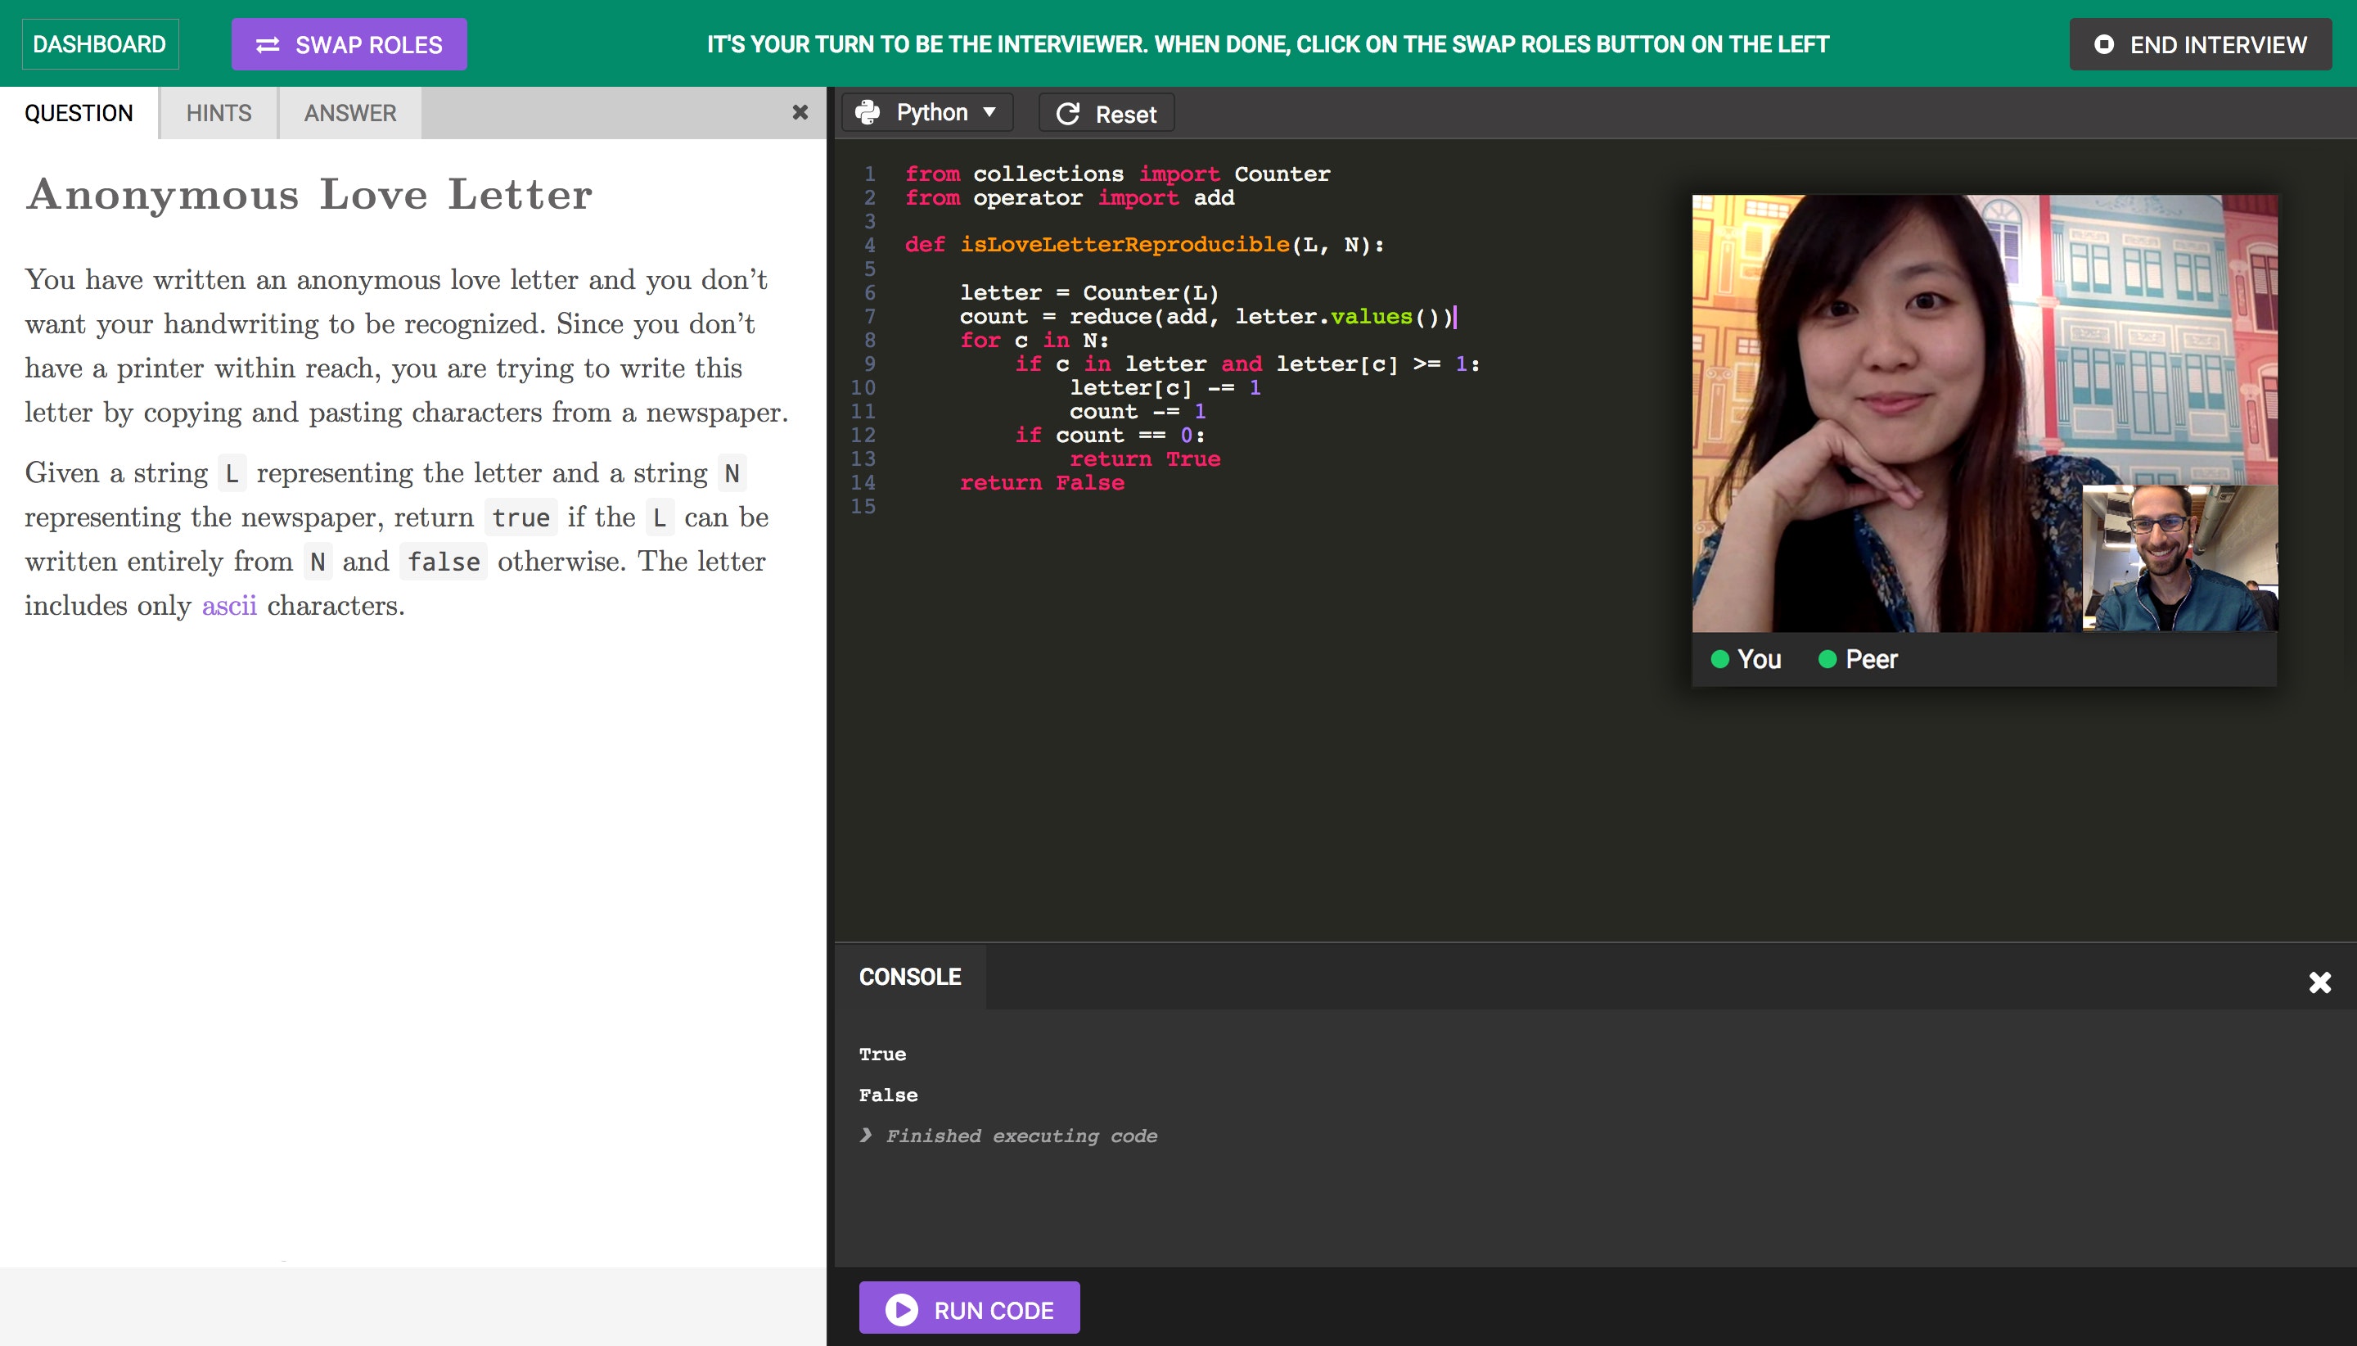
Task: Click the console prompt chevron icon
Action: point(866,1136)
